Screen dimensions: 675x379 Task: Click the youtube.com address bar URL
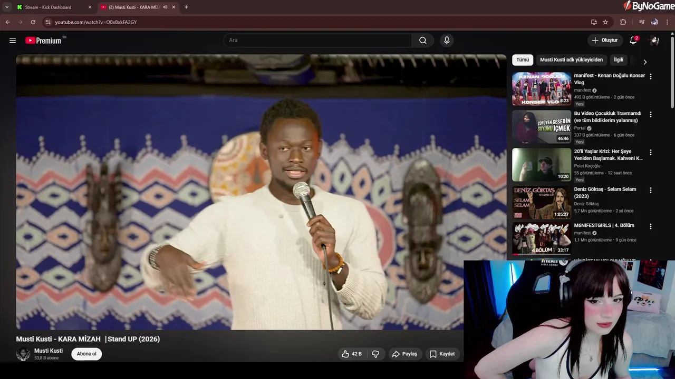[96, 22]
